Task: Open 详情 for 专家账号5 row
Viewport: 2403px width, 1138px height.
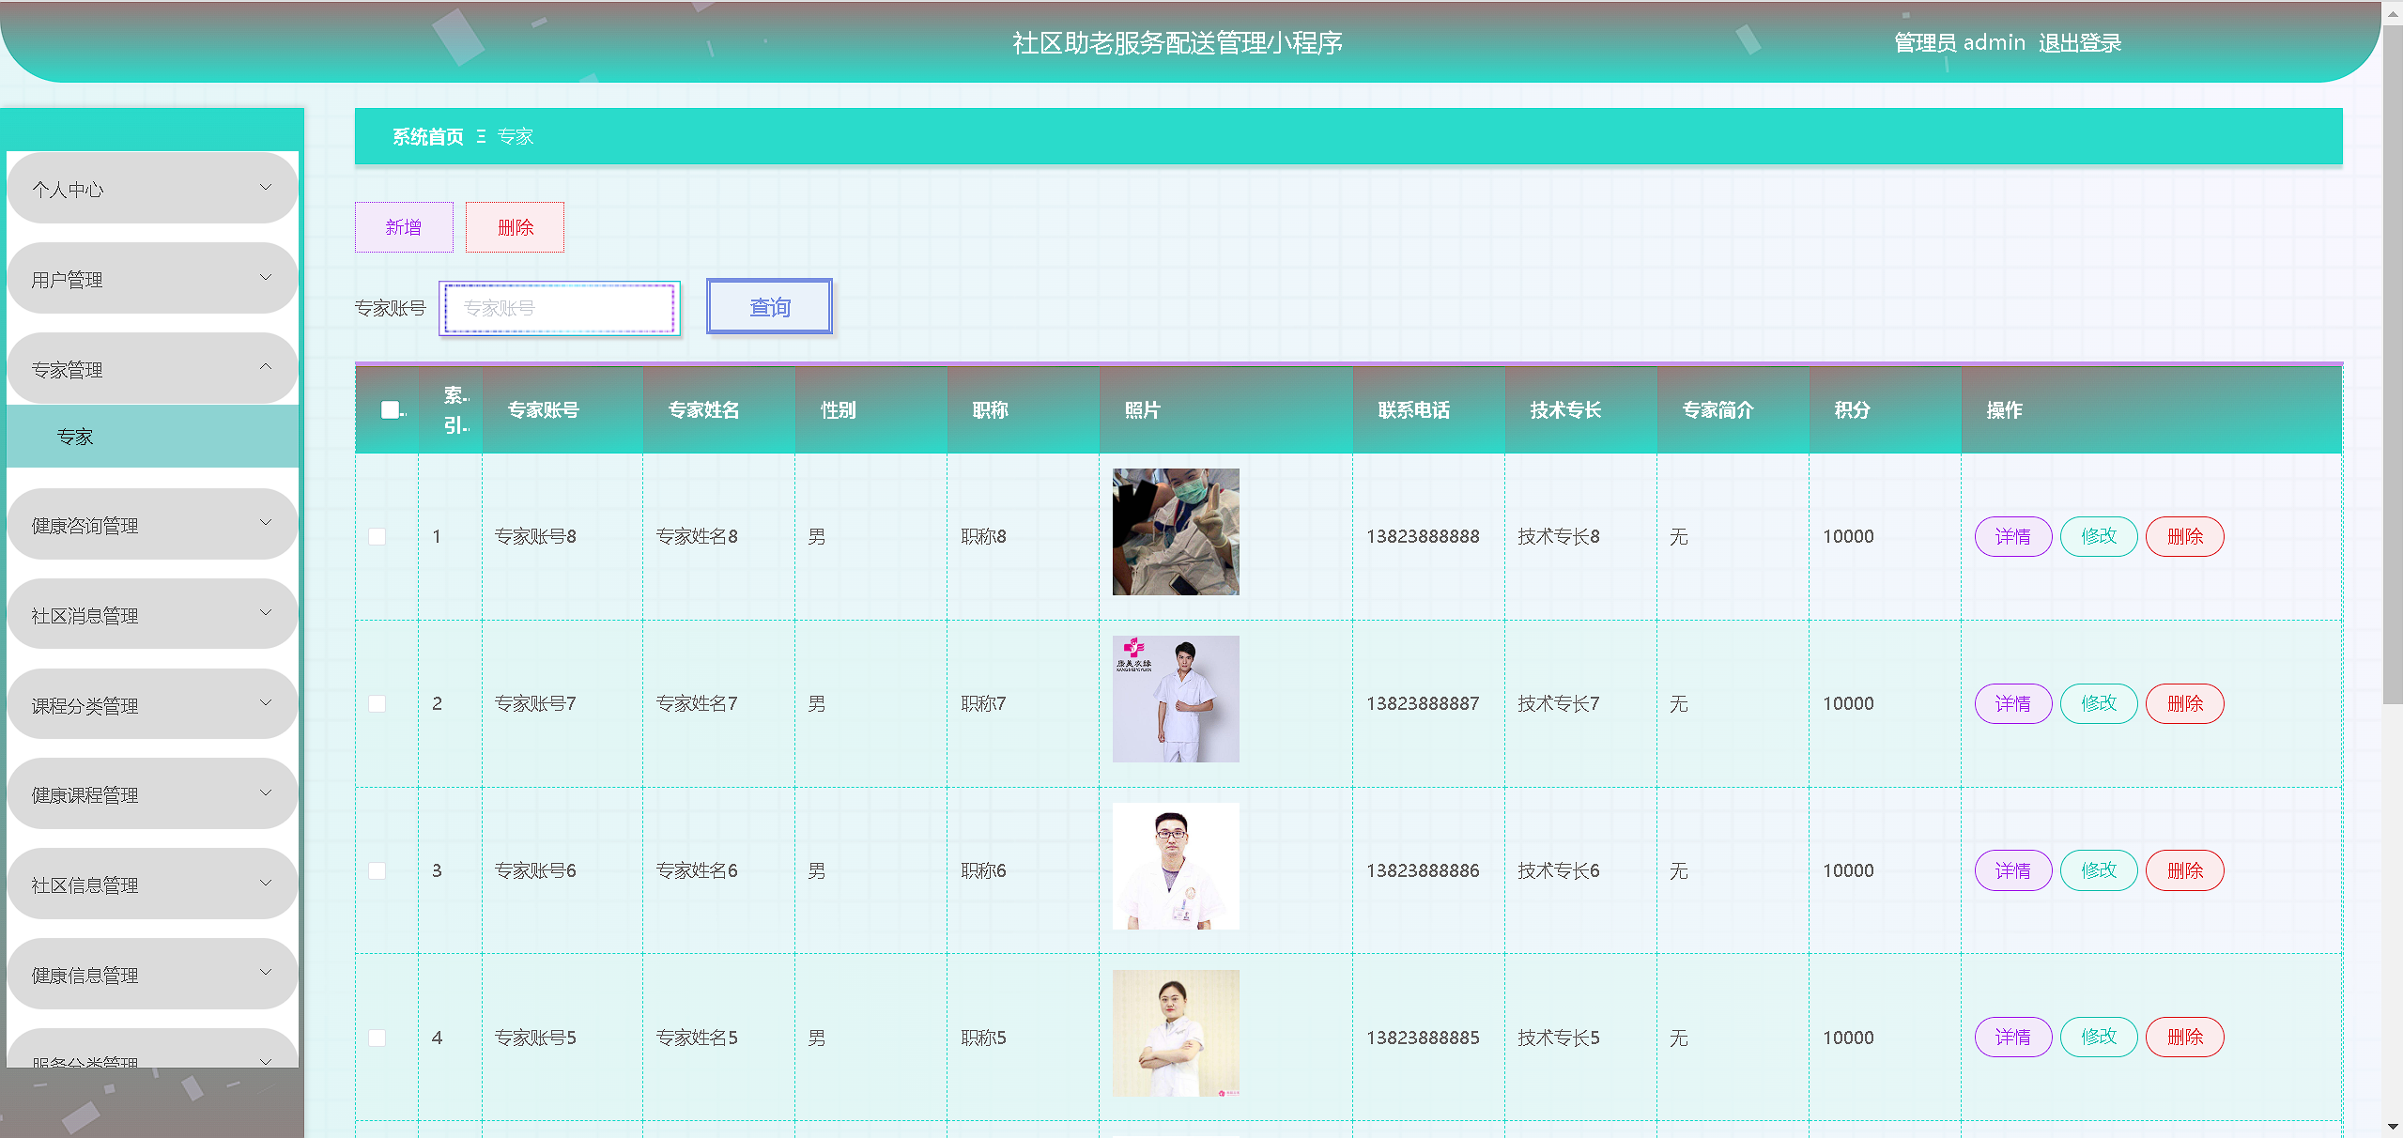Action: (x=2012, y=1038)
